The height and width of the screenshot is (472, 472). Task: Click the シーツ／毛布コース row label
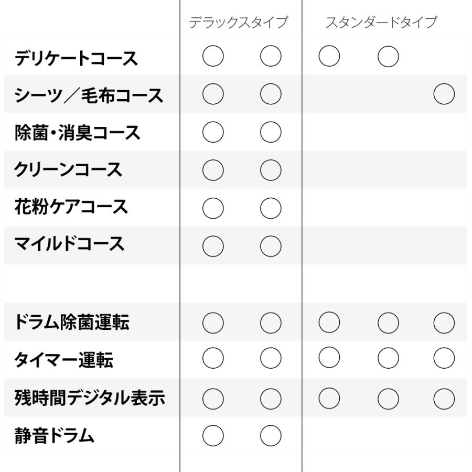89,95
